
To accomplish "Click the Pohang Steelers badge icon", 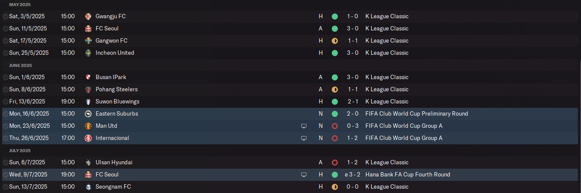I will click(88, 90).
